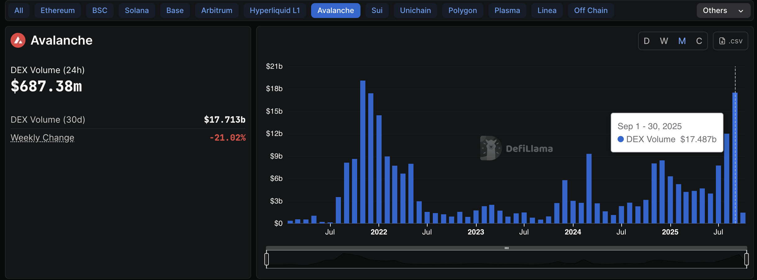Screen dimensions: 757x280
Task: Switch to the Off Chain tab
Action: pyautogui.click(x=590, y=10)
